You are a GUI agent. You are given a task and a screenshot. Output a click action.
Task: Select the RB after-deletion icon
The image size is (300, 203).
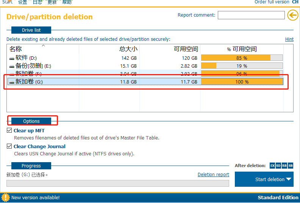(x=284, y=166)
